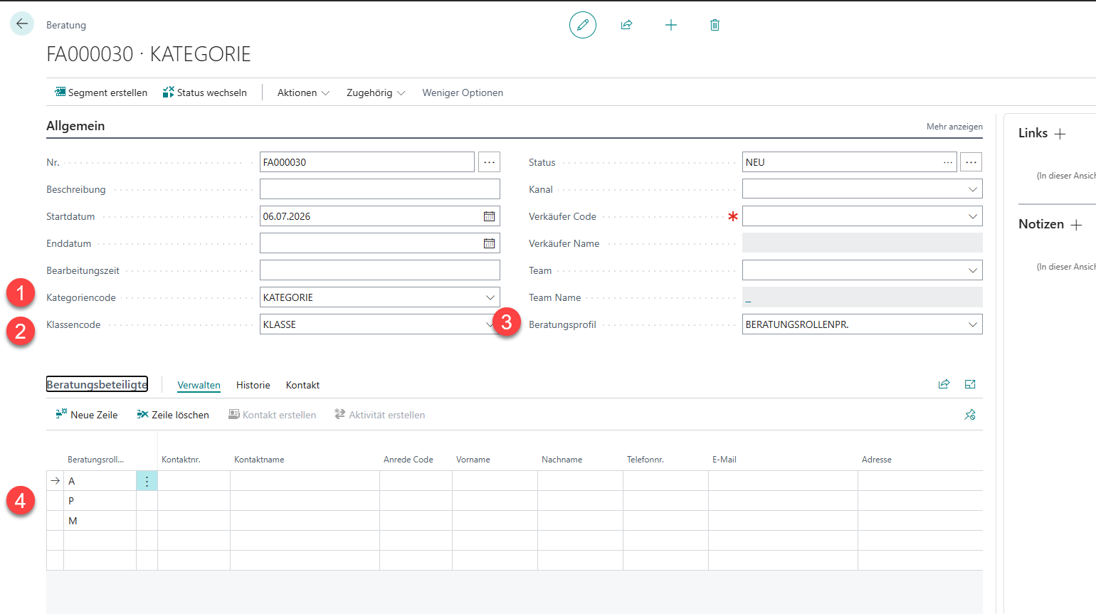Click the three-dot lookup next to Nr. field
This screenshot has height=614, width=1096.
[x=490, y=162]
